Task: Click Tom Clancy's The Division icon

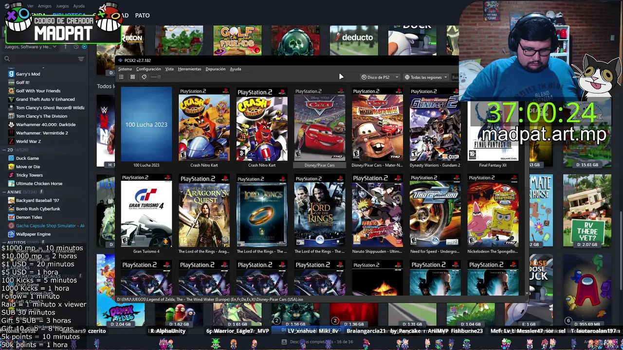Action: coord(11,116)
